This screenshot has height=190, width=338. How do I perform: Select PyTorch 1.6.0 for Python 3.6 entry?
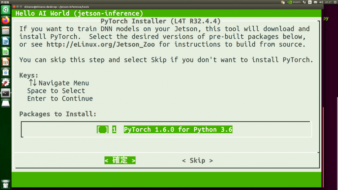178,129
